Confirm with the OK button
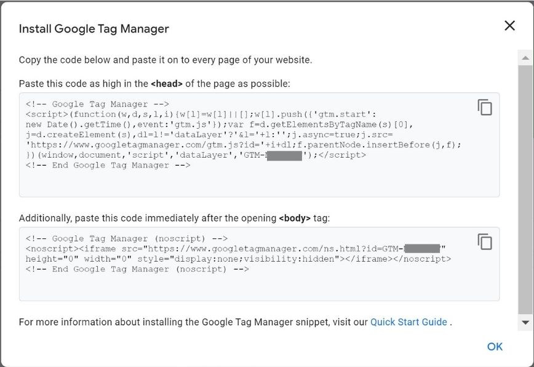The height and width of the screenshot is (367, 534). [x=495, y=347]
